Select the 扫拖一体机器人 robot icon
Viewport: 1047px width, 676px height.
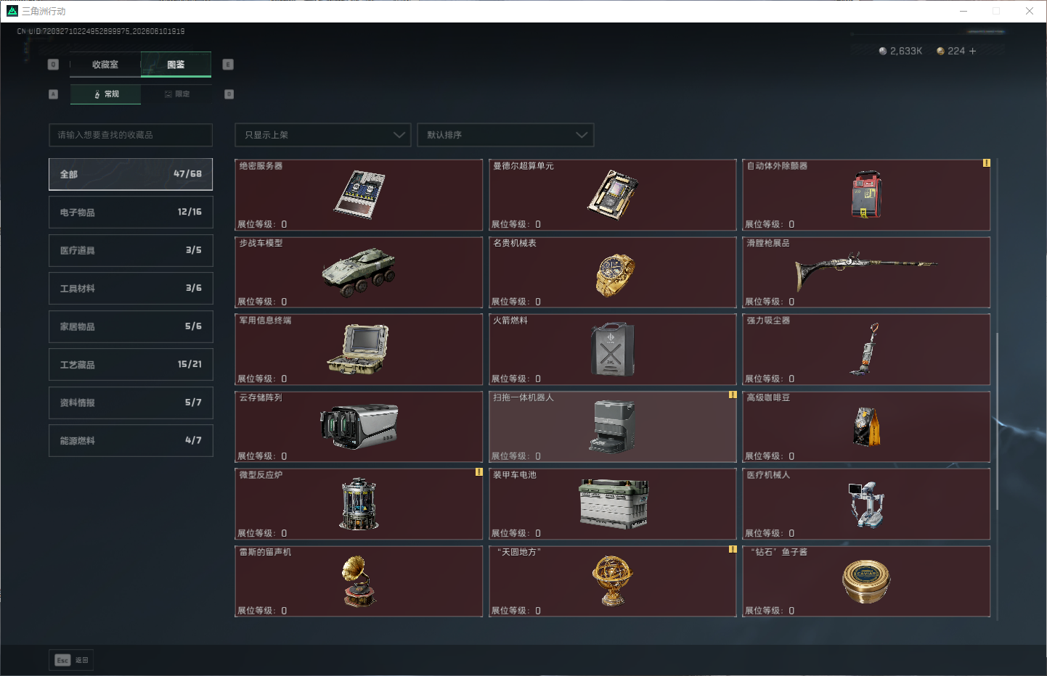click(612, 426)
